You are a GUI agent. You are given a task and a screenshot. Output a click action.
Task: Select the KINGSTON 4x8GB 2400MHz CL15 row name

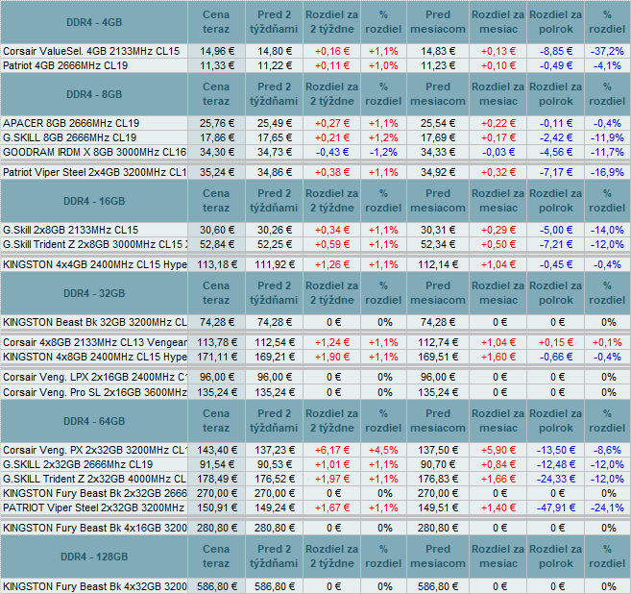coord(94,357)
